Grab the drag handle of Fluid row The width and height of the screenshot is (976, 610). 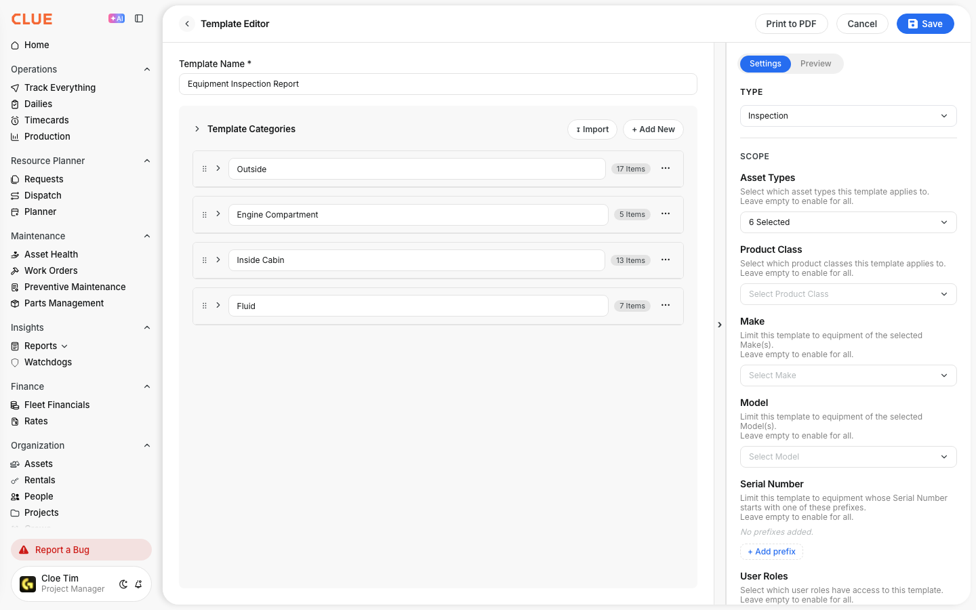point(205,306)
